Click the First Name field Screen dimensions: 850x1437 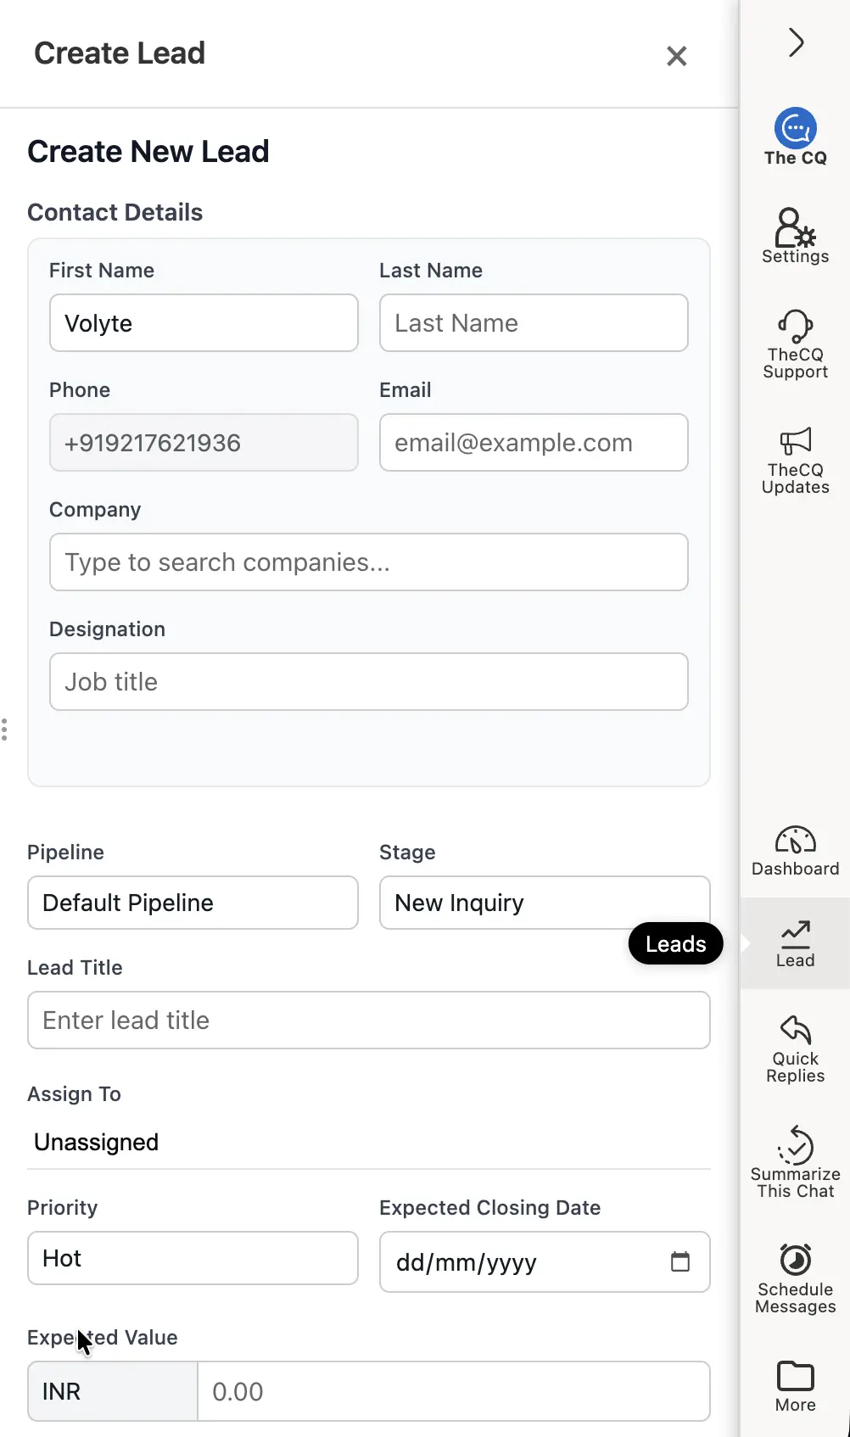pyautogui.click(x=204, y=323)
